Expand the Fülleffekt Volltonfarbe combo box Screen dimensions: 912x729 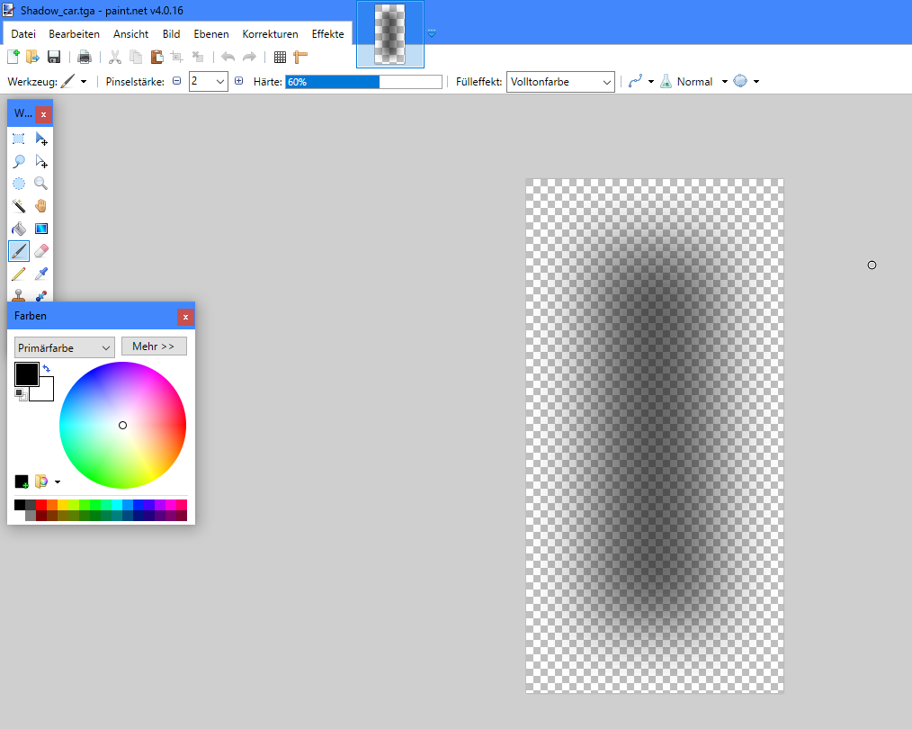click(x=560, y=82)
